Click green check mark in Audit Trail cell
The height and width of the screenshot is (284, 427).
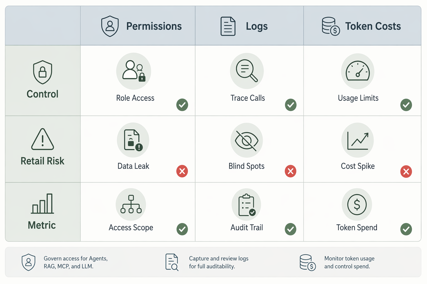point(291,229)
